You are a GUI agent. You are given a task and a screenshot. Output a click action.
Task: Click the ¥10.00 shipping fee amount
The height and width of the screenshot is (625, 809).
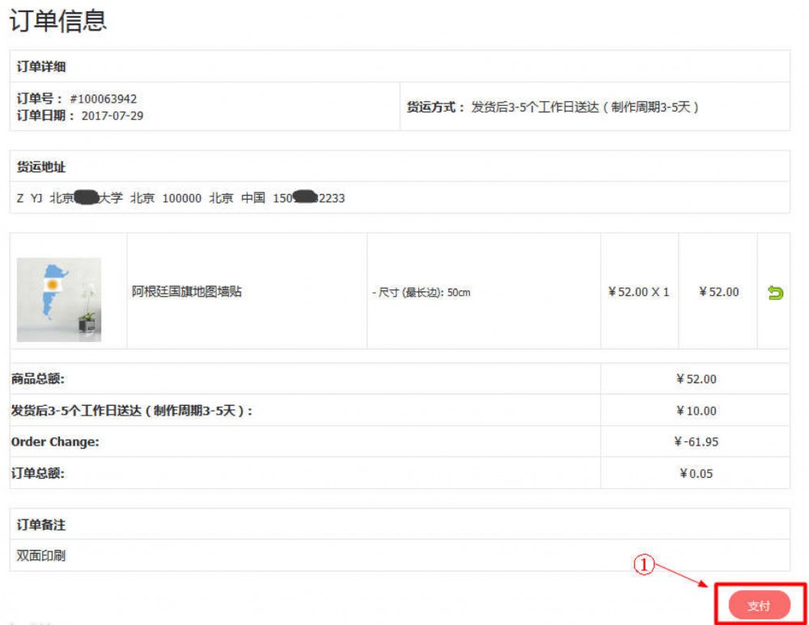[696, 411]
